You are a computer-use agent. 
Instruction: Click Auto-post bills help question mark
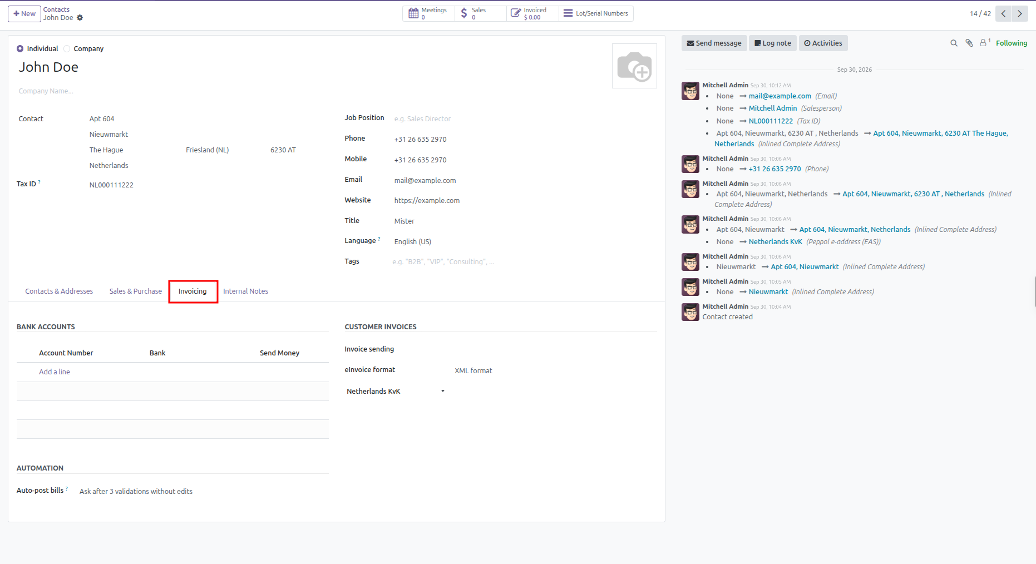pos(67,488)
